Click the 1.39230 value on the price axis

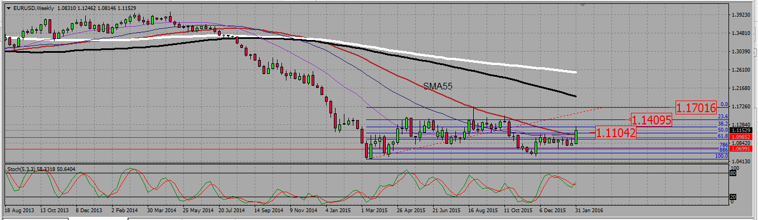741,15
